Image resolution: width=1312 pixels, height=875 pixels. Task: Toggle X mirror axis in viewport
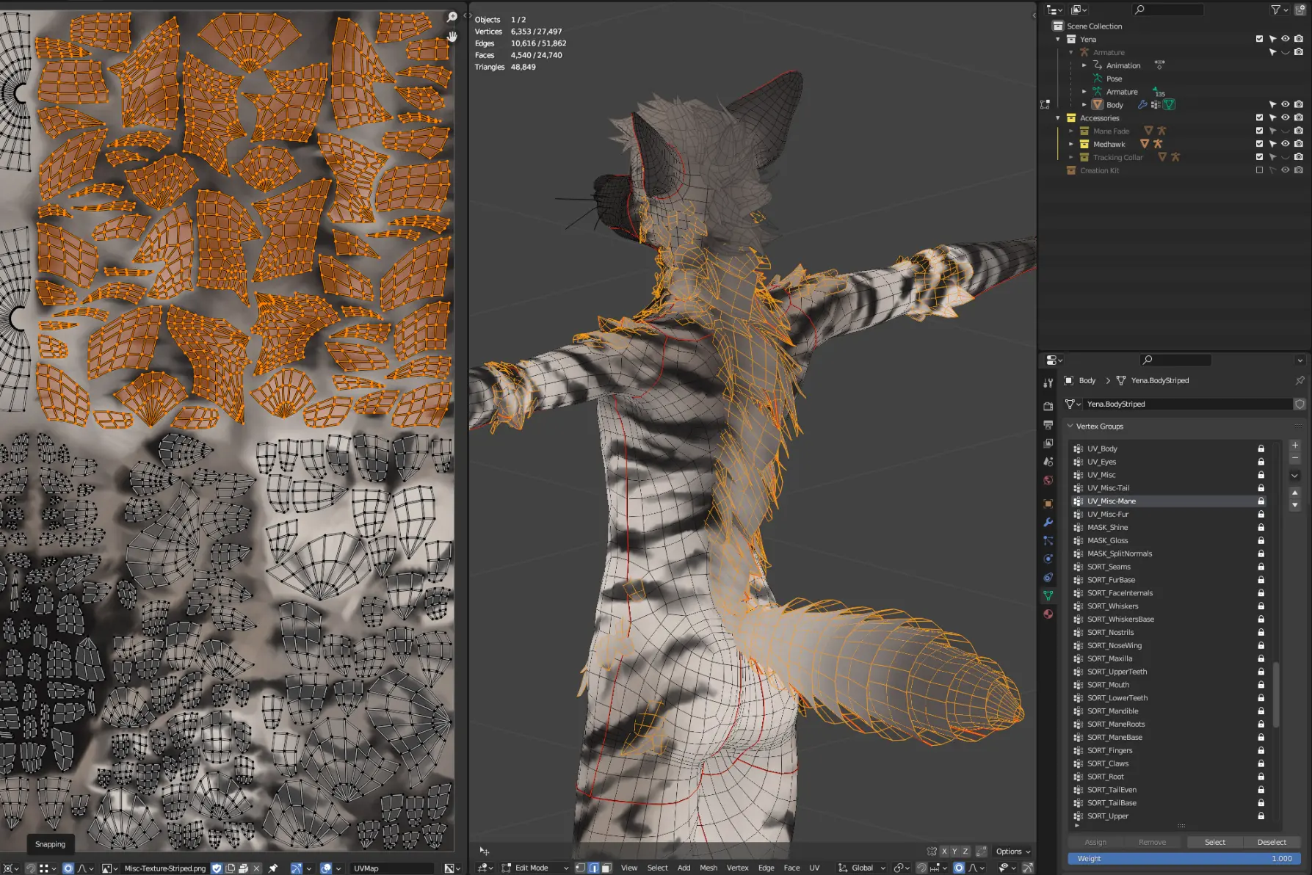click(x=944, y=852)
